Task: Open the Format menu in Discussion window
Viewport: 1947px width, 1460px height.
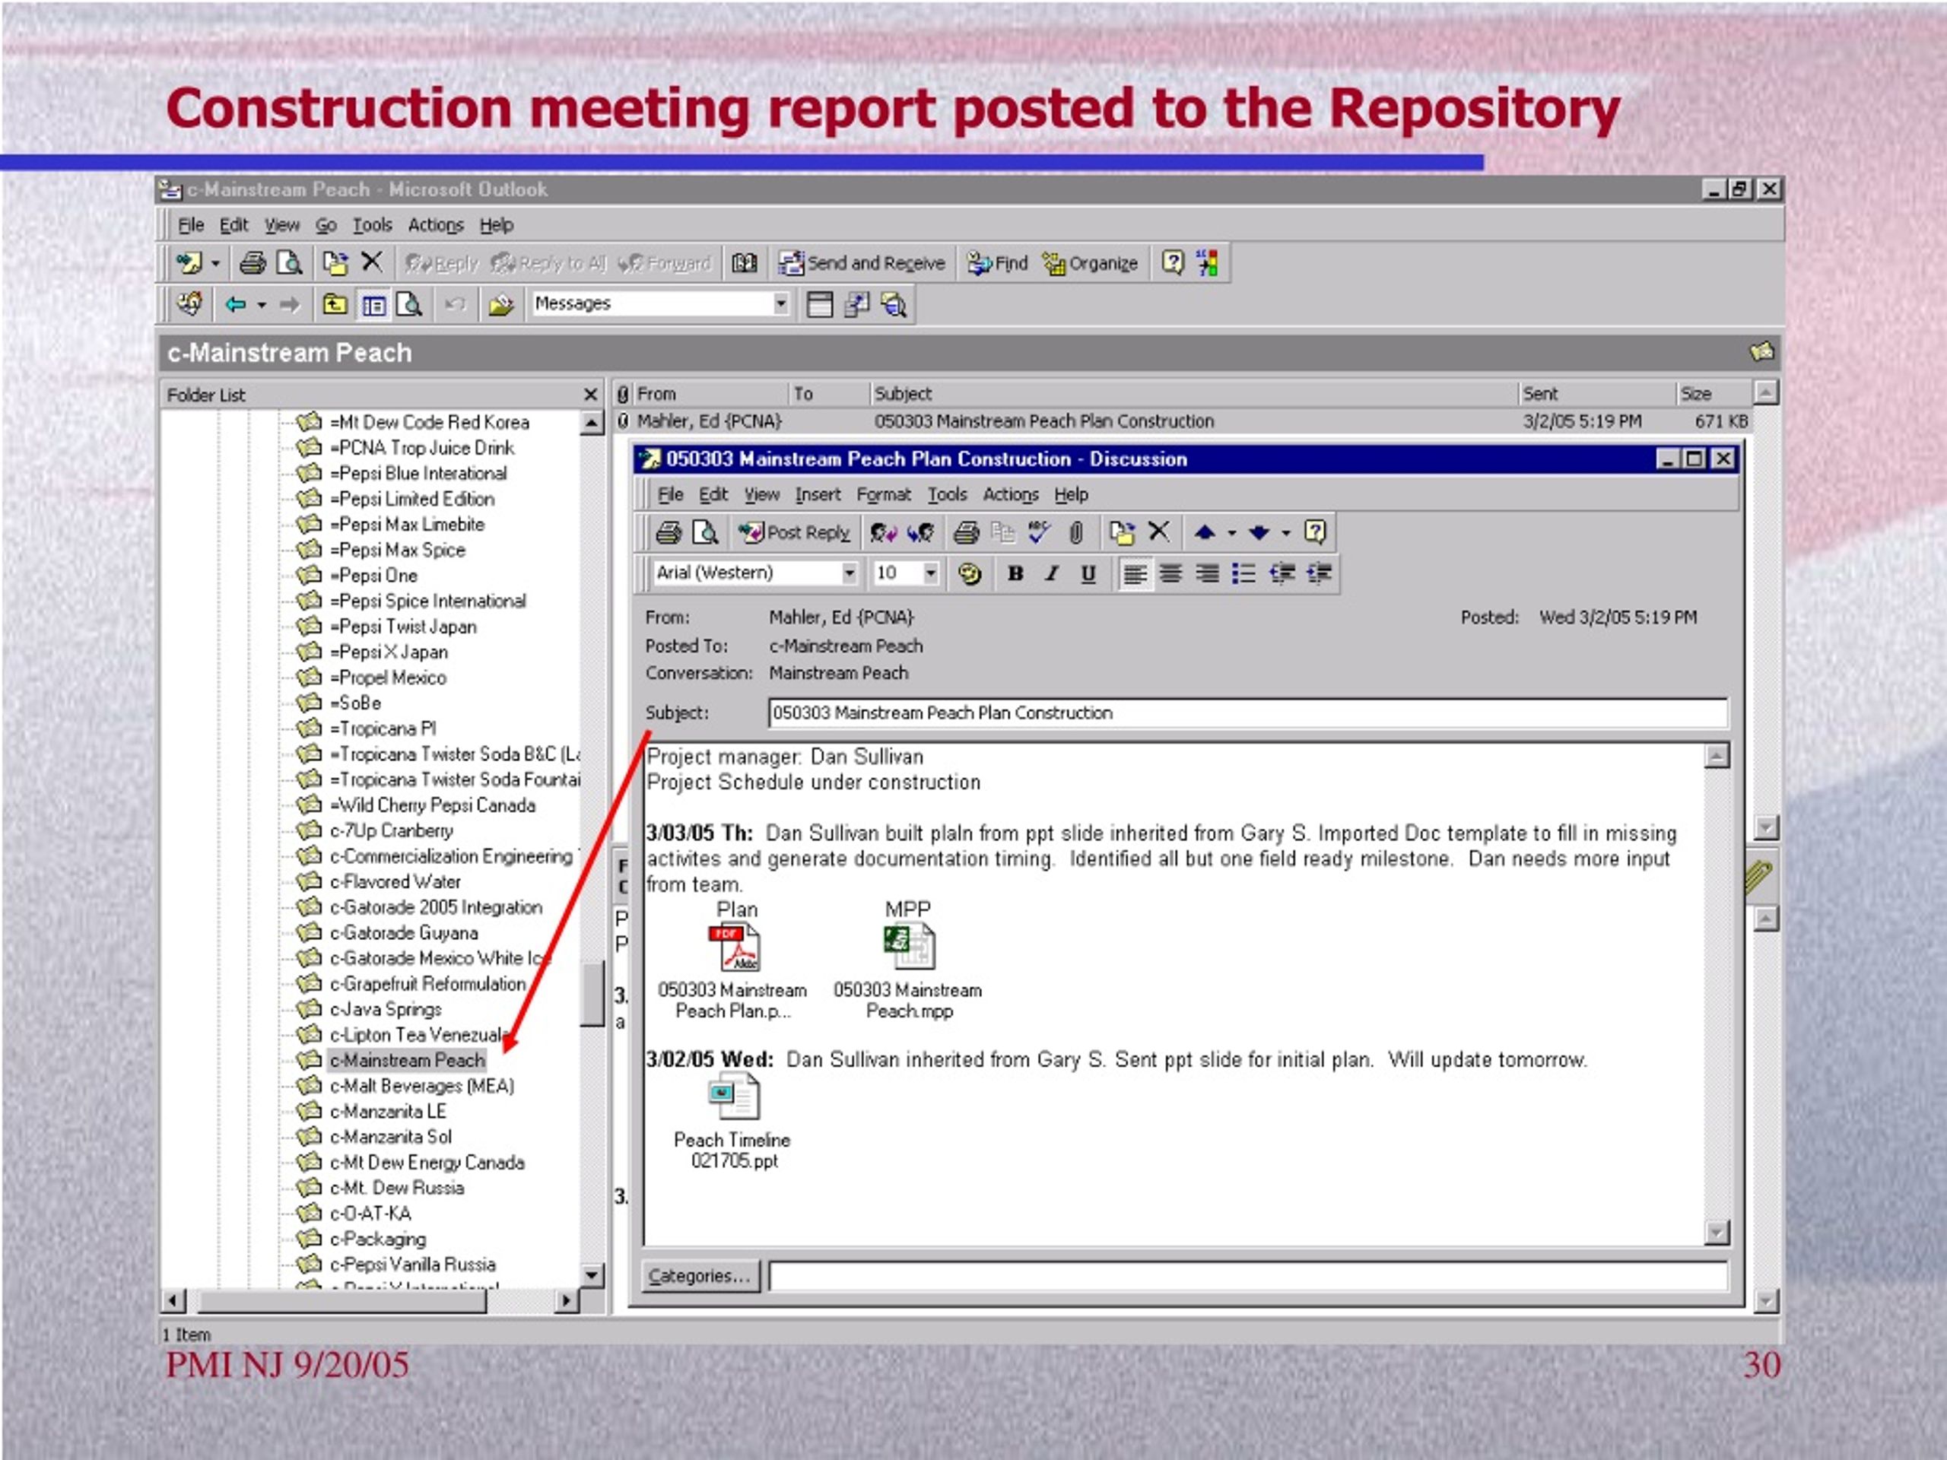Action: tap(884, 494)
